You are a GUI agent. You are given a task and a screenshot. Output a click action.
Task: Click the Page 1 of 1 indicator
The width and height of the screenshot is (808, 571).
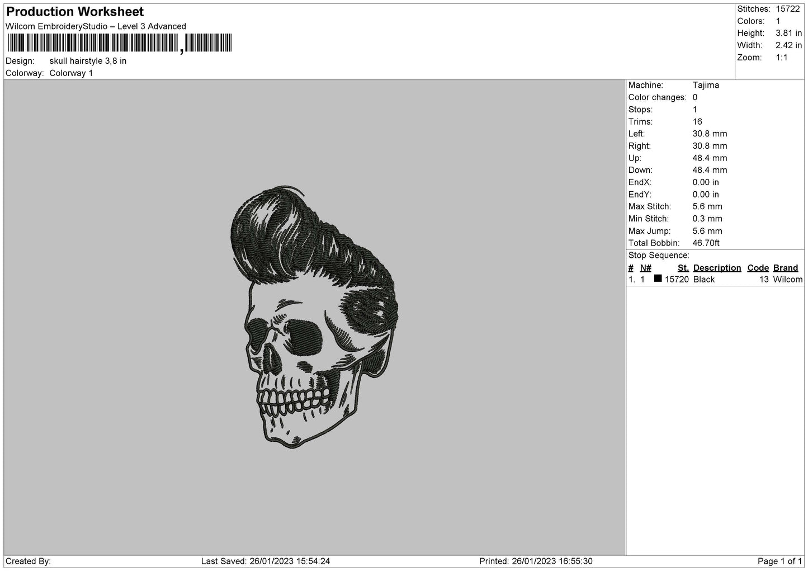pos(779,561)
